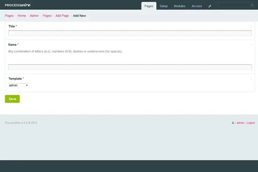Click the Logout link in footer
The width and height of the screenshot is (258, 172).
[250, 123]
